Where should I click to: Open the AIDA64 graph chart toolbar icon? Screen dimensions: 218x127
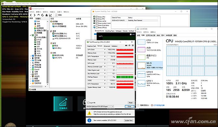pyautogui.click(x=50, y=15)
